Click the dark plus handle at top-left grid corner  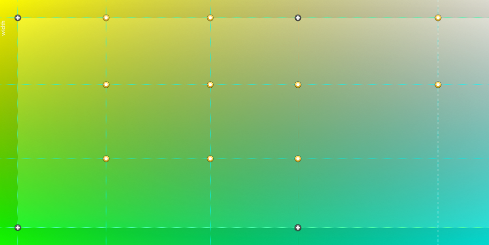click(18, 18)
